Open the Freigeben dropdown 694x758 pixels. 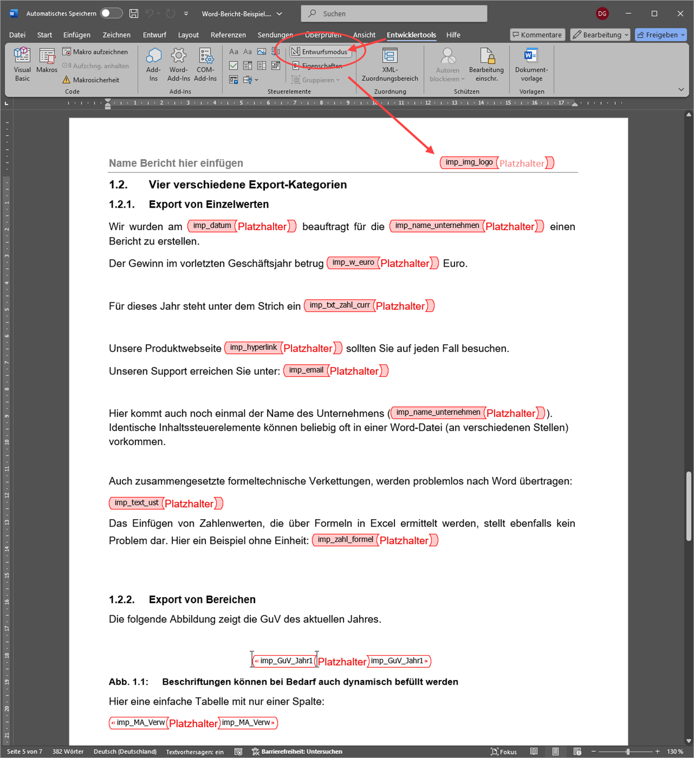click(661, 35)
